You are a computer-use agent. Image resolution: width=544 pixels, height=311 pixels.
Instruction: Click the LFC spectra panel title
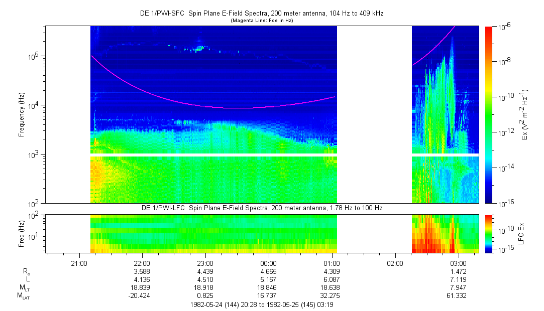tap(261, 208)
